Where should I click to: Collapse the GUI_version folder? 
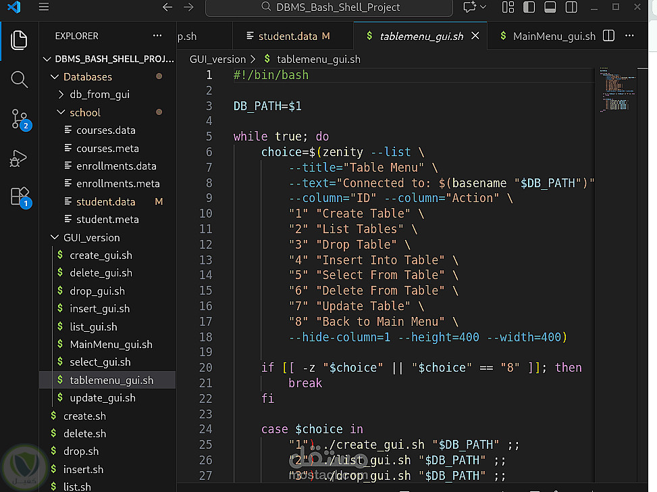tap(91, 237)
